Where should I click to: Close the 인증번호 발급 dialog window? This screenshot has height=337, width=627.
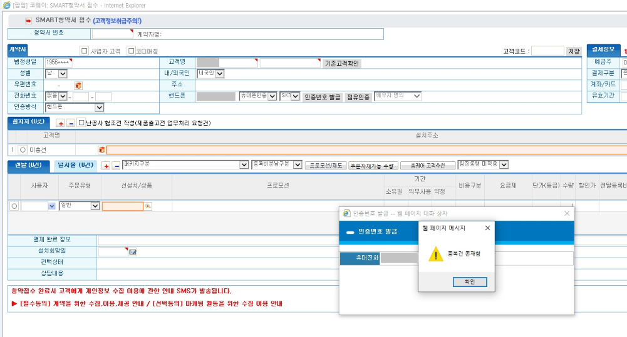567,214
